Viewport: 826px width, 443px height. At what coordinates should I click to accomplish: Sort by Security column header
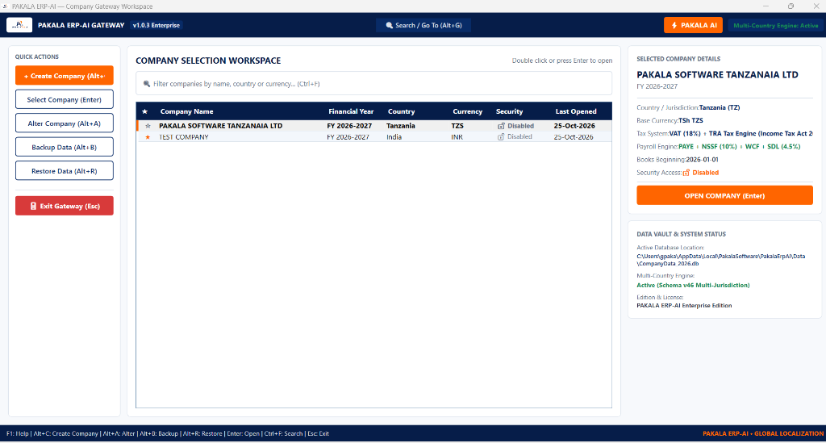pyautogui.click(x=510, y=111)
